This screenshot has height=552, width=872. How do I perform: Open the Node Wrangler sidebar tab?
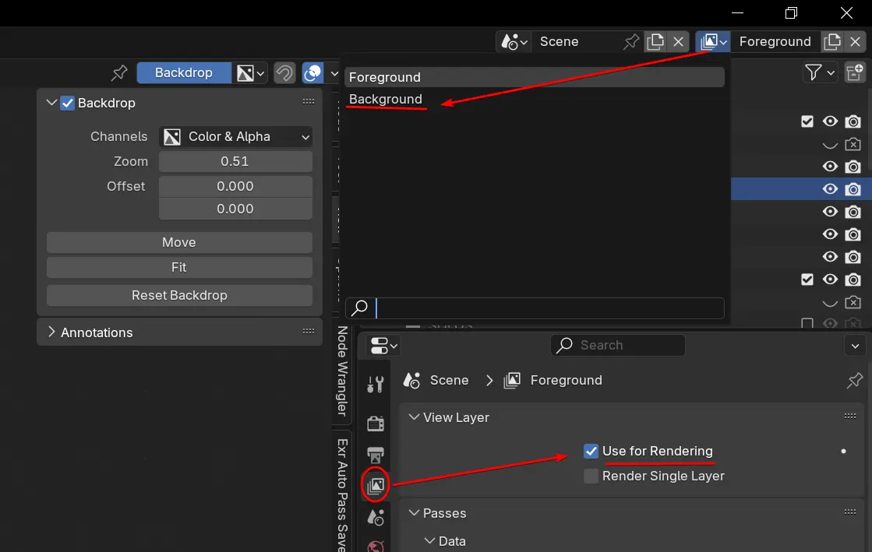point(341,371)
